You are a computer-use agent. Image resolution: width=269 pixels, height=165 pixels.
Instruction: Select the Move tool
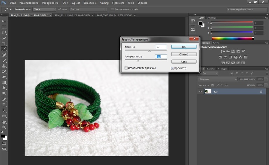click(x=4, y=22)
